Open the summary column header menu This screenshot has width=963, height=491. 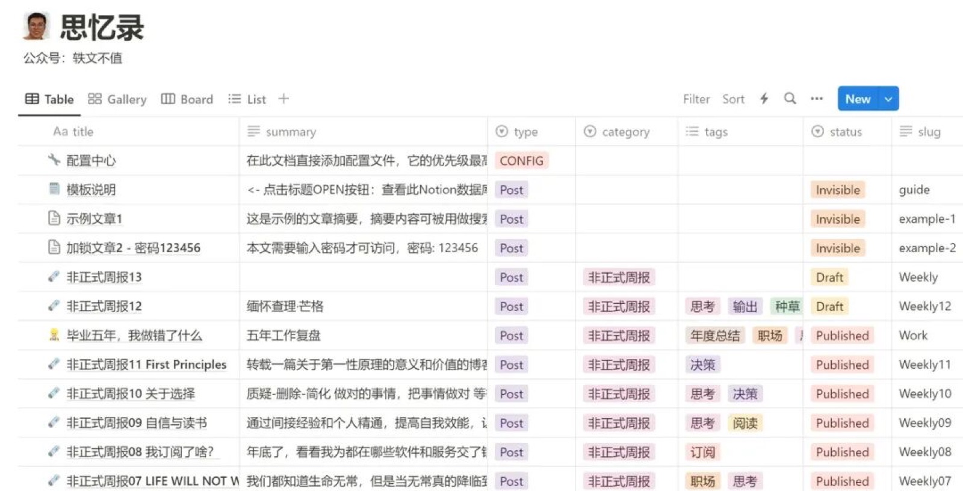click(363, 132)
